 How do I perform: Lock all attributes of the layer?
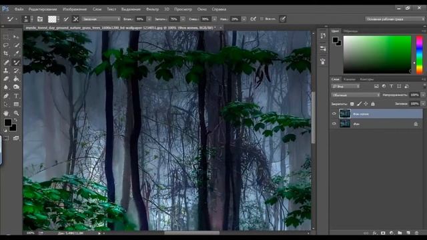(x=373, y=104)
